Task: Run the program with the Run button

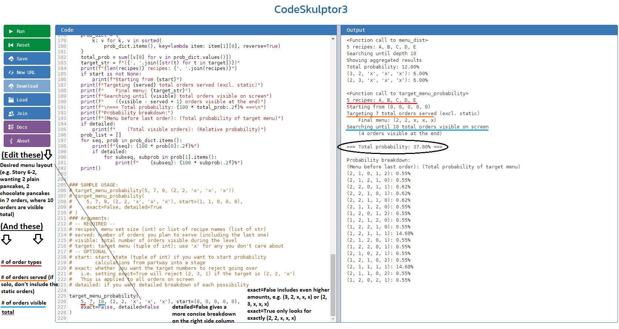Action: coord(27,31)
